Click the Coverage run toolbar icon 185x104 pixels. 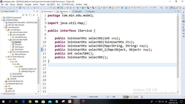point(88,8)
